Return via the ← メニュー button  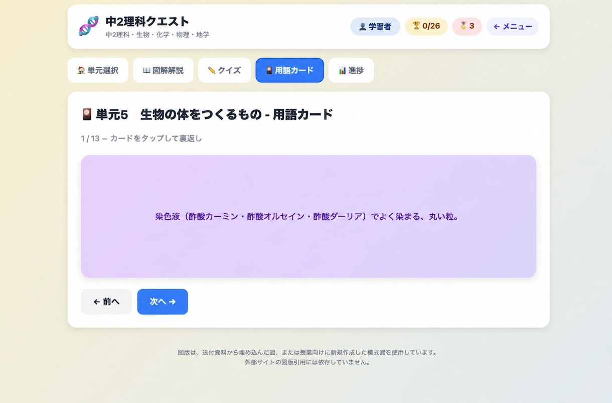[513, 27]
